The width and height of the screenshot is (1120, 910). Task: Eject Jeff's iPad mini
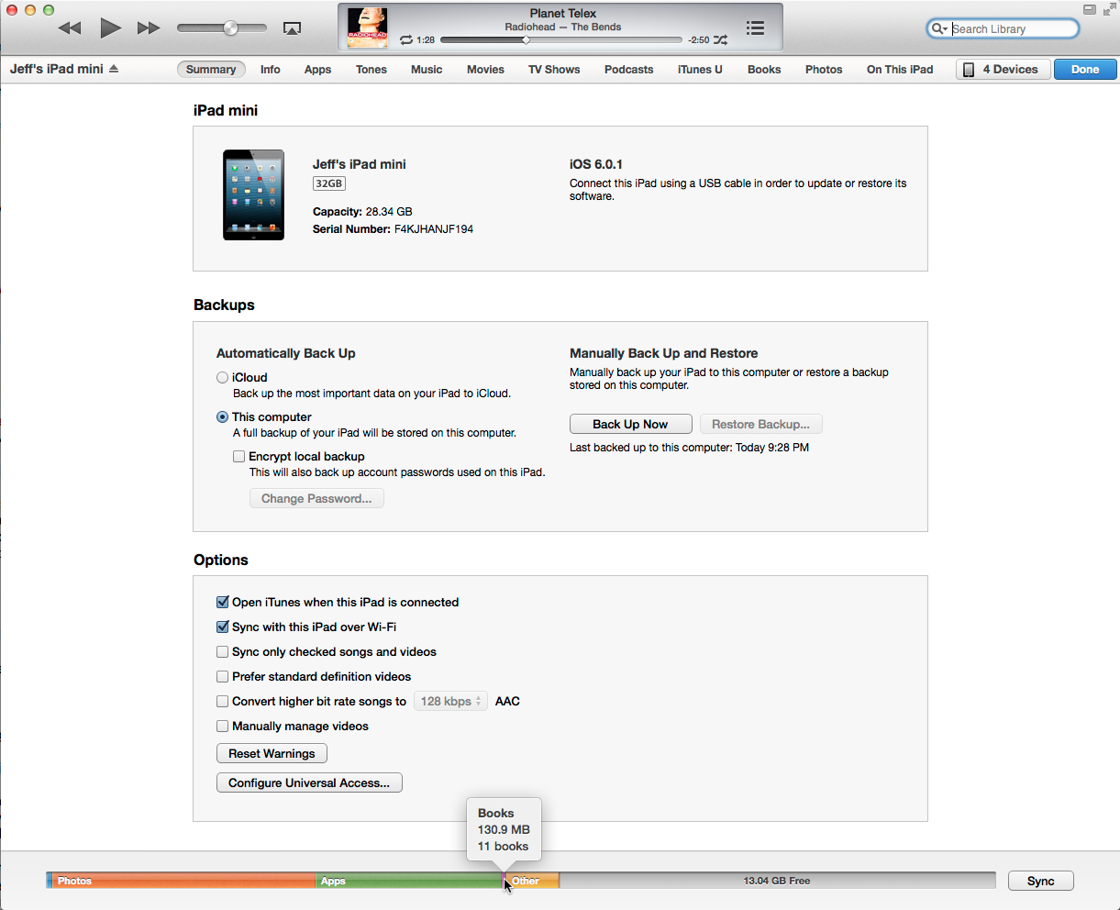(x=114, y=69)
